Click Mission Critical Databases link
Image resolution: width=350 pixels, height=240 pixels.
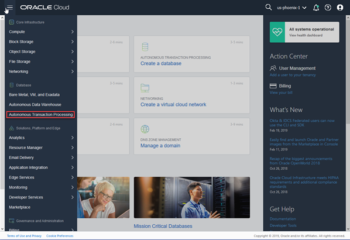click(x=163, y=226)
